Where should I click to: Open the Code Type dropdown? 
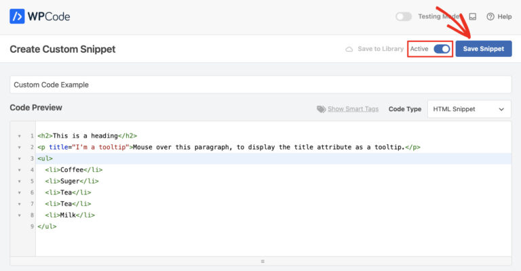pyautogui.click(x=469, y=109)
